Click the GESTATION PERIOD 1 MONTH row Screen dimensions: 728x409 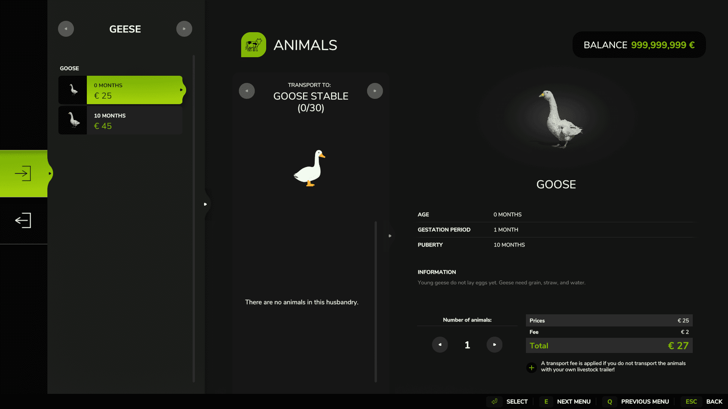click(x=555, y=230)
